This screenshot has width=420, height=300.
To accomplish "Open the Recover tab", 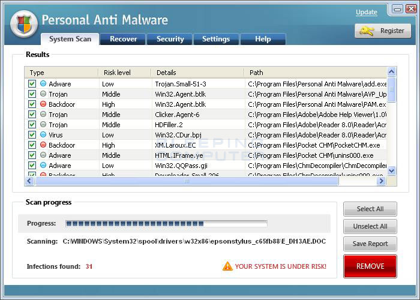I will (123, 39).
